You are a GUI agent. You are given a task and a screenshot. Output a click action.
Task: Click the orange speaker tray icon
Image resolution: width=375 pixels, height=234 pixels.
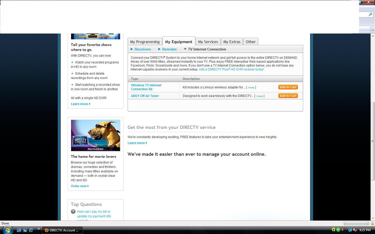point(343,230)
